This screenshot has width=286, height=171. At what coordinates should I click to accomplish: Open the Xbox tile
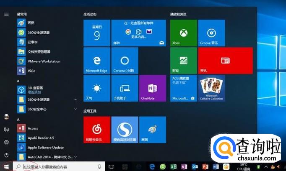tap(184, 33)
